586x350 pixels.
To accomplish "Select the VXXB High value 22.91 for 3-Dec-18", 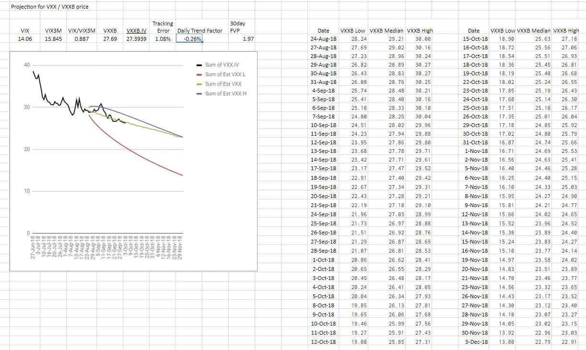I will 570,342.
